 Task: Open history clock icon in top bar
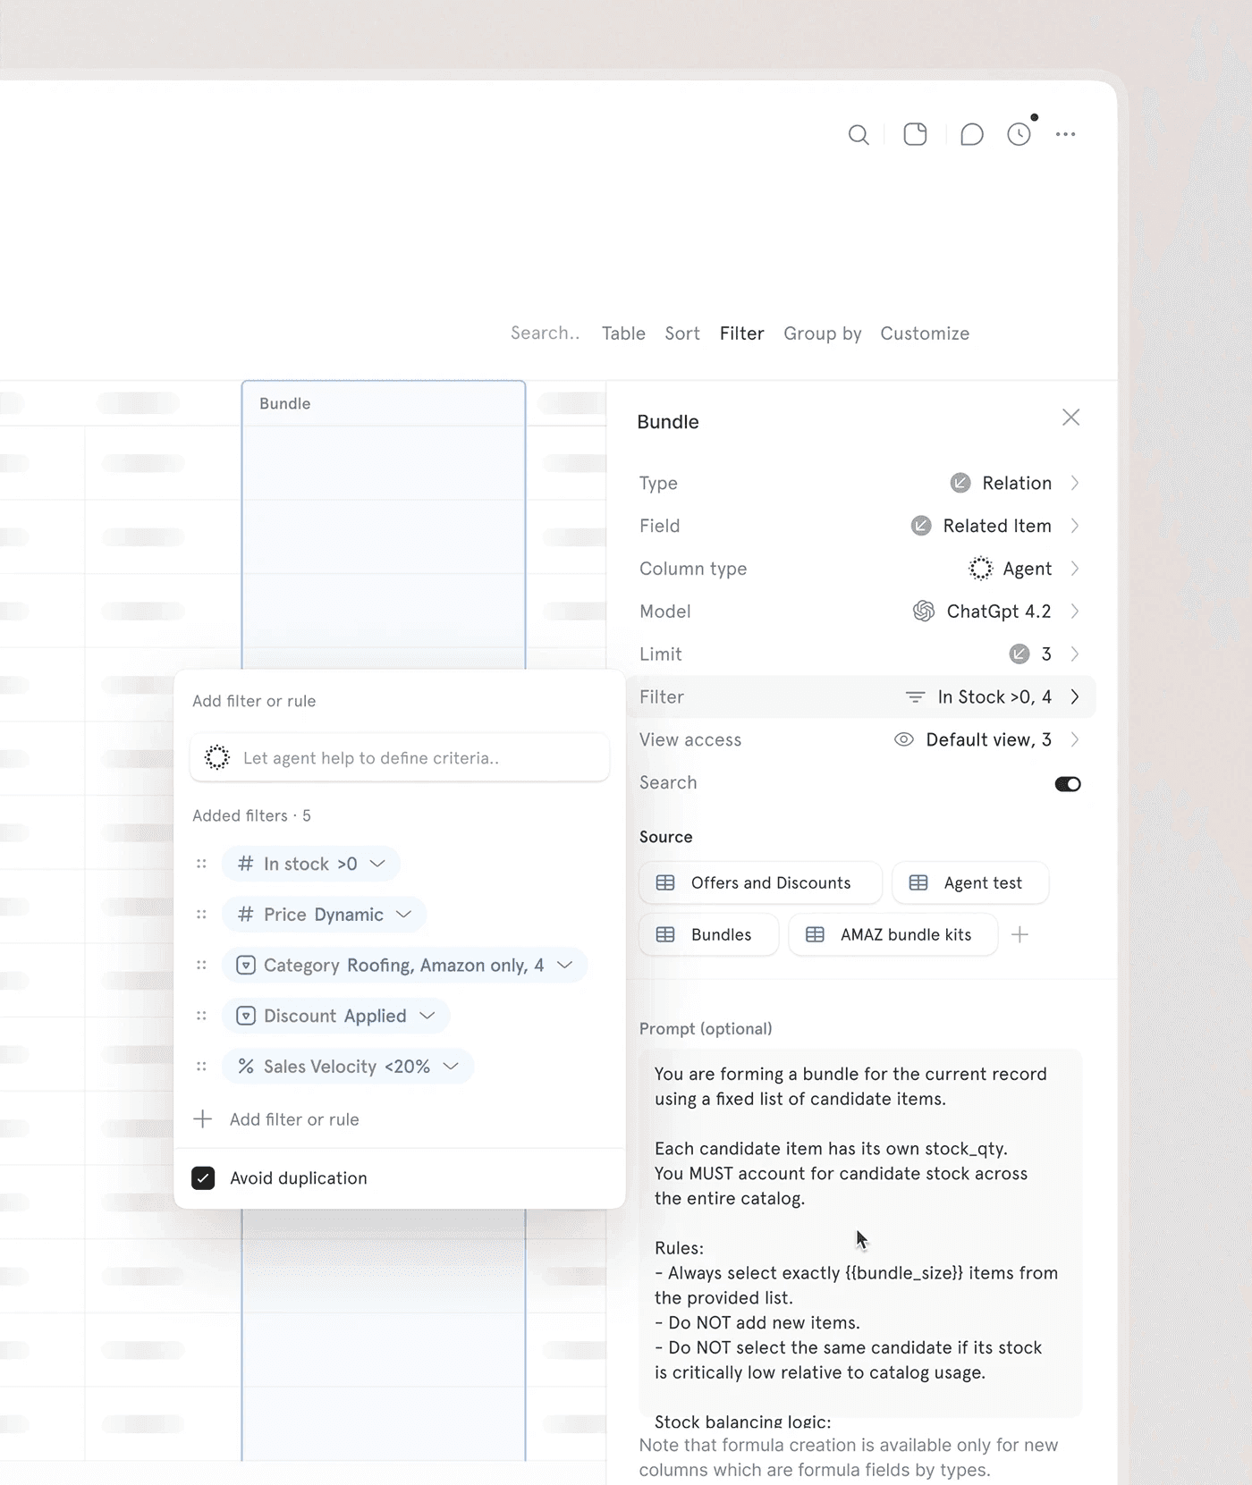1019,135
